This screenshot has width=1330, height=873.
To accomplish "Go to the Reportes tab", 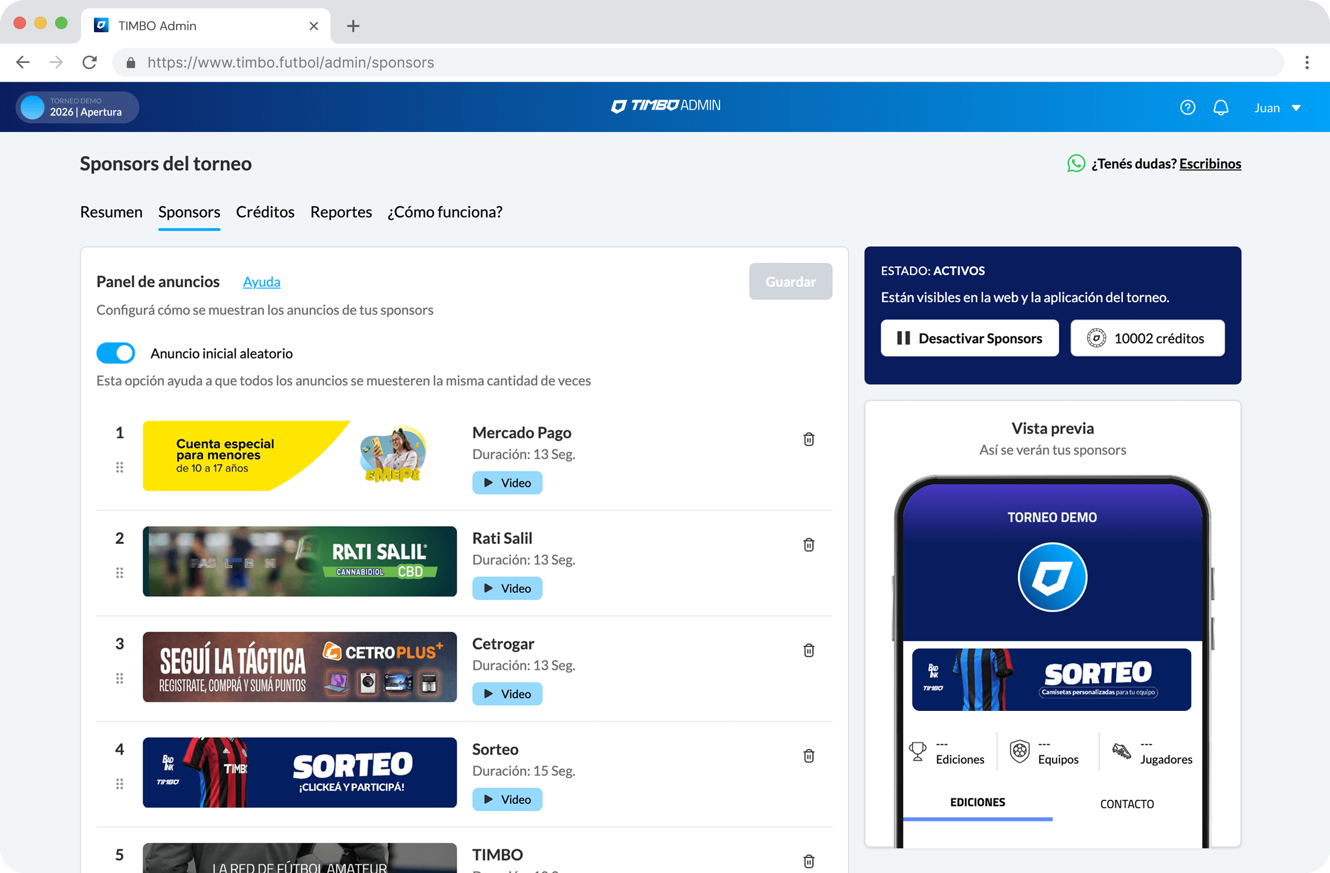I will pos(341,213).
